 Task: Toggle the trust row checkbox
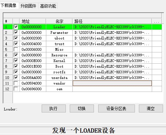coord(16,44)
